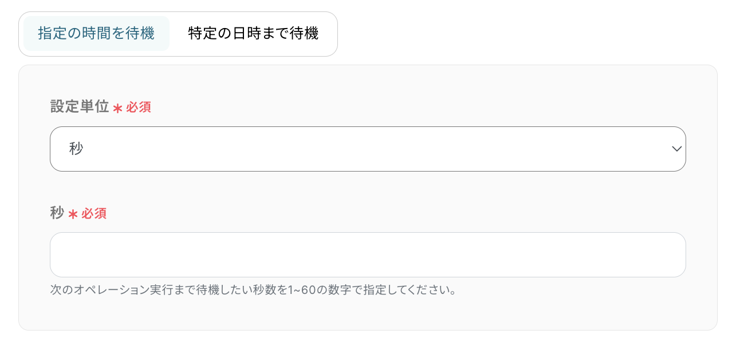Click the red asterisk beside the 秒 label
This screenshot has width=748, height=358.
73,214
